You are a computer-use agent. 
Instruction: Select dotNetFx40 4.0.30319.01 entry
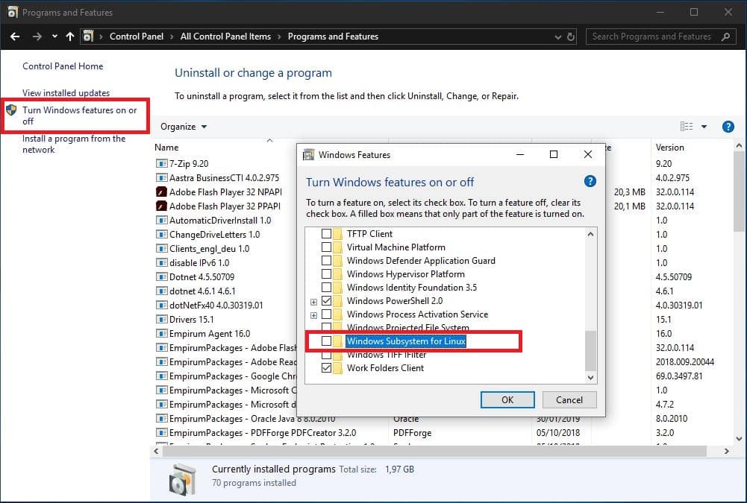tap(216, 306)
